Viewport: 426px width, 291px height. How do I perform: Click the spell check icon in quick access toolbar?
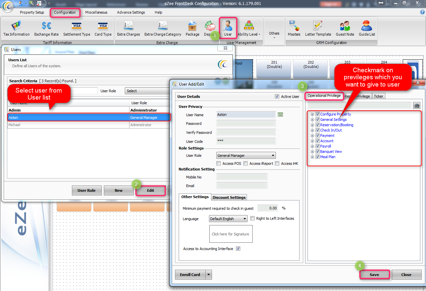click(39, 3)
